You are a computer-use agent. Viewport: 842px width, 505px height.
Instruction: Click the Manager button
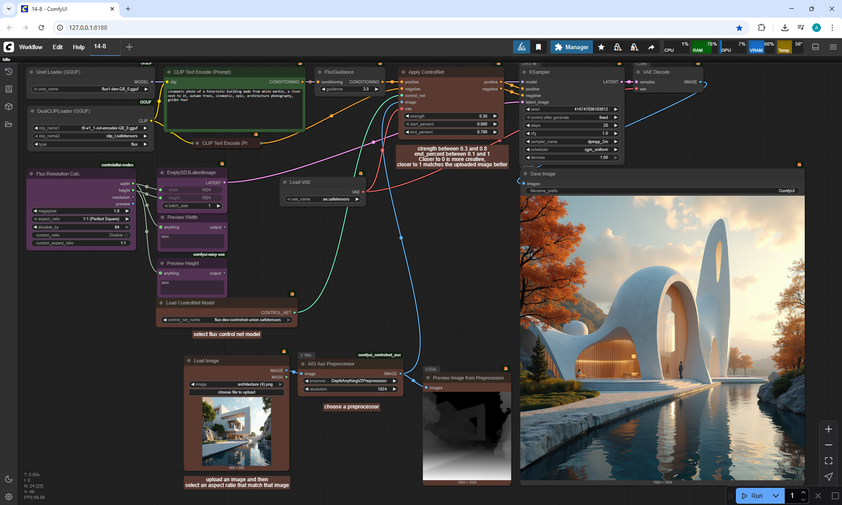click(571, 47)
